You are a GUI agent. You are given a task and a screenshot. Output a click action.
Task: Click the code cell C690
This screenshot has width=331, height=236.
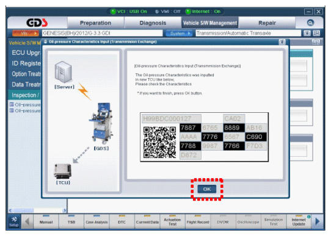pos(256,137)
